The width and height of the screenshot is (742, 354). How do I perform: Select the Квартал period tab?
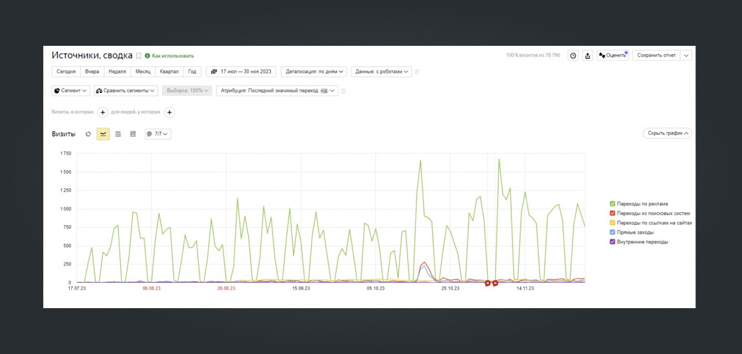(169, 71)
